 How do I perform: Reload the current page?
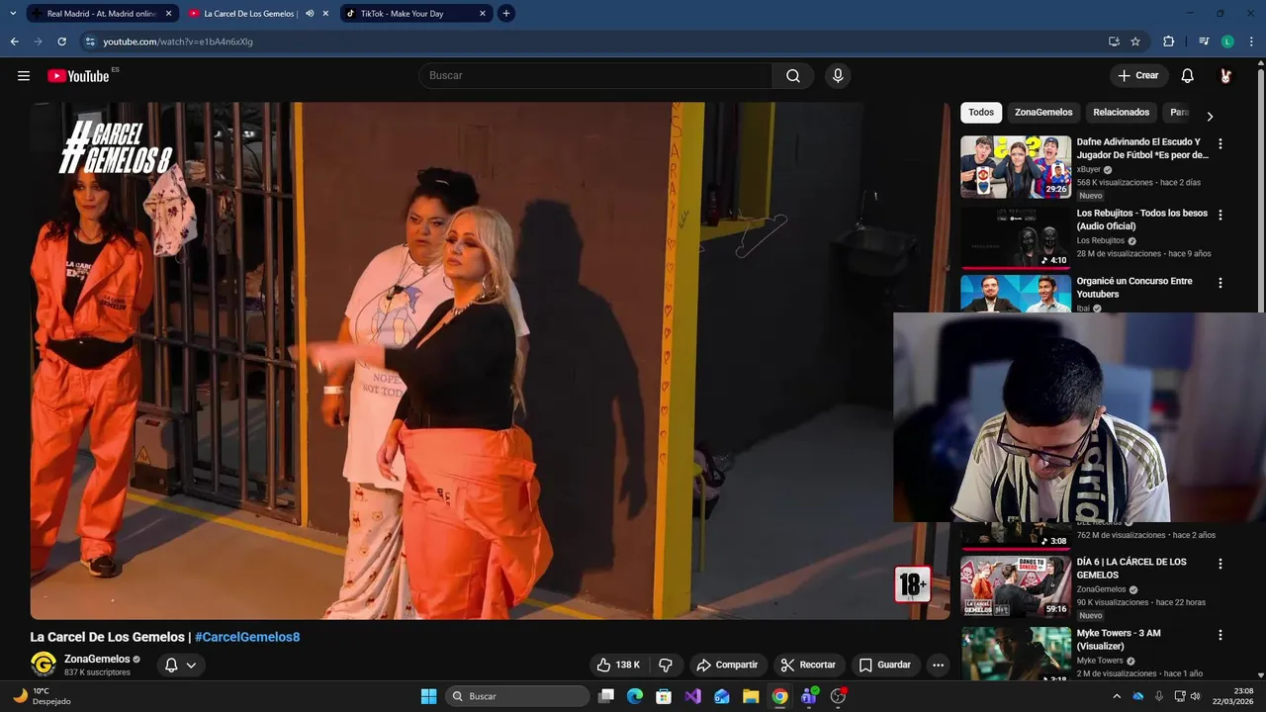(61, 42)
